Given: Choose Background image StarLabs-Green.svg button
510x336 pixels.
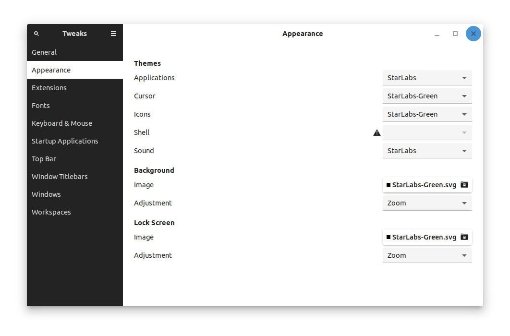Looking at the screenshot, I should [x=427, y=185].
